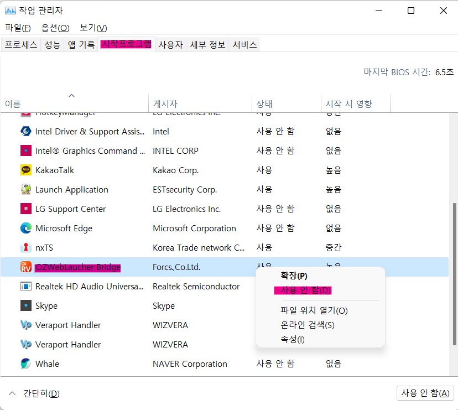The width and height of the screenshot is (458, 410).
Task: Switch to the 앱 기록 tab
Action: [81, 45]
